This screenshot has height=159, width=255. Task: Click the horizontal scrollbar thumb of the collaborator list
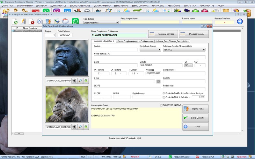(19, 134)
